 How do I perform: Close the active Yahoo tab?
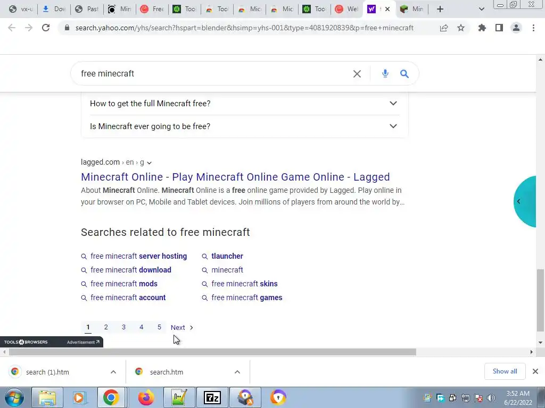click(387, 9)
